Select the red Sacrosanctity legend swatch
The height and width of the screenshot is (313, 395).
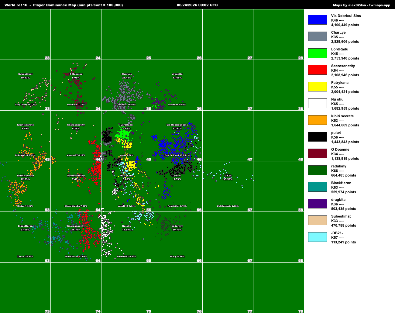coord(318,70)
